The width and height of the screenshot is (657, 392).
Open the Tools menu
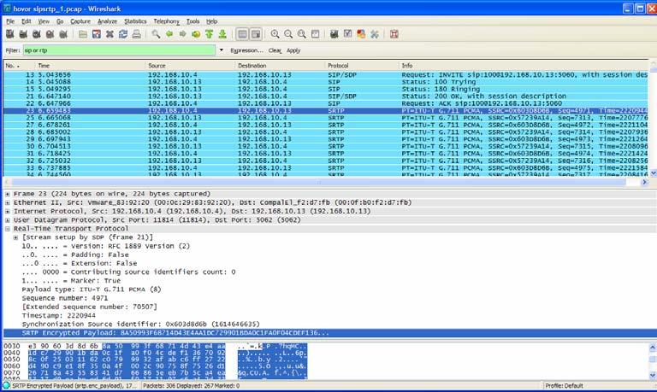pos(192,20)
